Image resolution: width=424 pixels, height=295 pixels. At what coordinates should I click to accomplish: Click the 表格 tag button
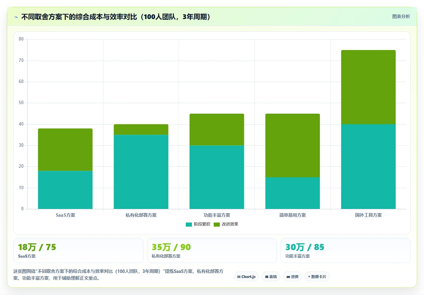click(x=271, y=277)
